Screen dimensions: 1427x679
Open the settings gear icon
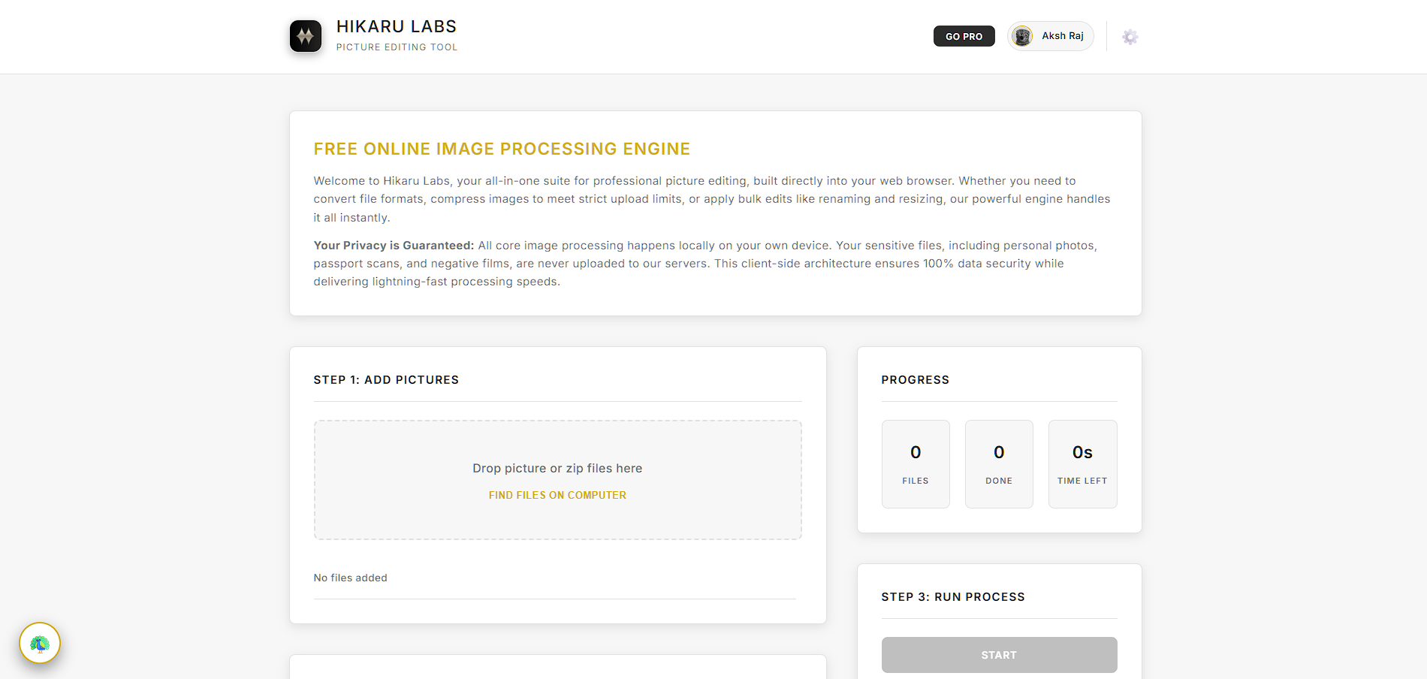coord(1130,37)
